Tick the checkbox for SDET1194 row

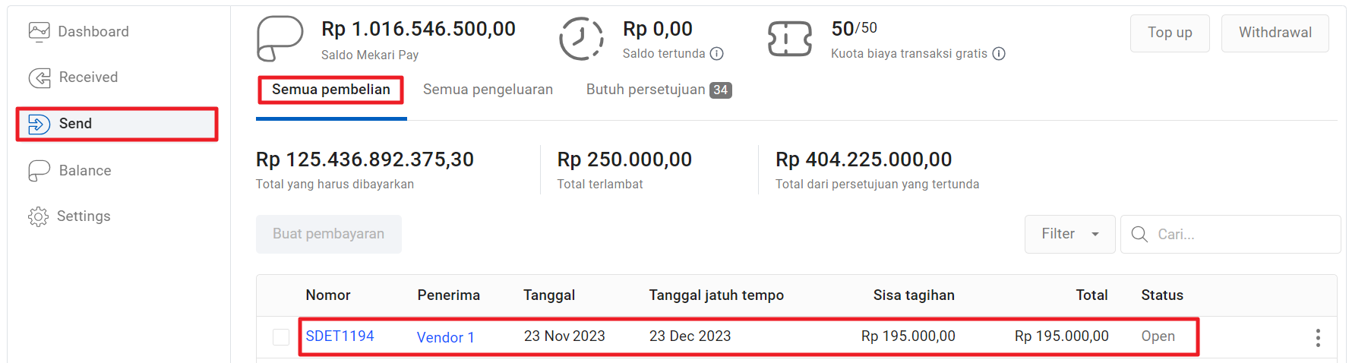pyautogui.click(x=281, y=337)
